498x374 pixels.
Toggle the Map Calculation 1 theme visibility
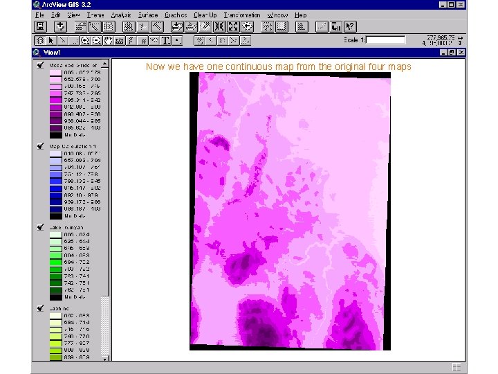(41, 146)
